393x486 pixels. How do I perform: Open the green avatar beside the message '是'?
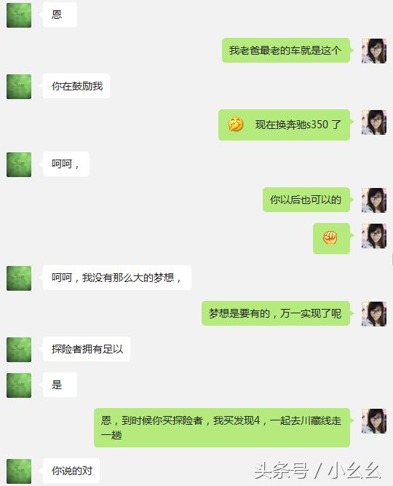[x=19, y=385]
